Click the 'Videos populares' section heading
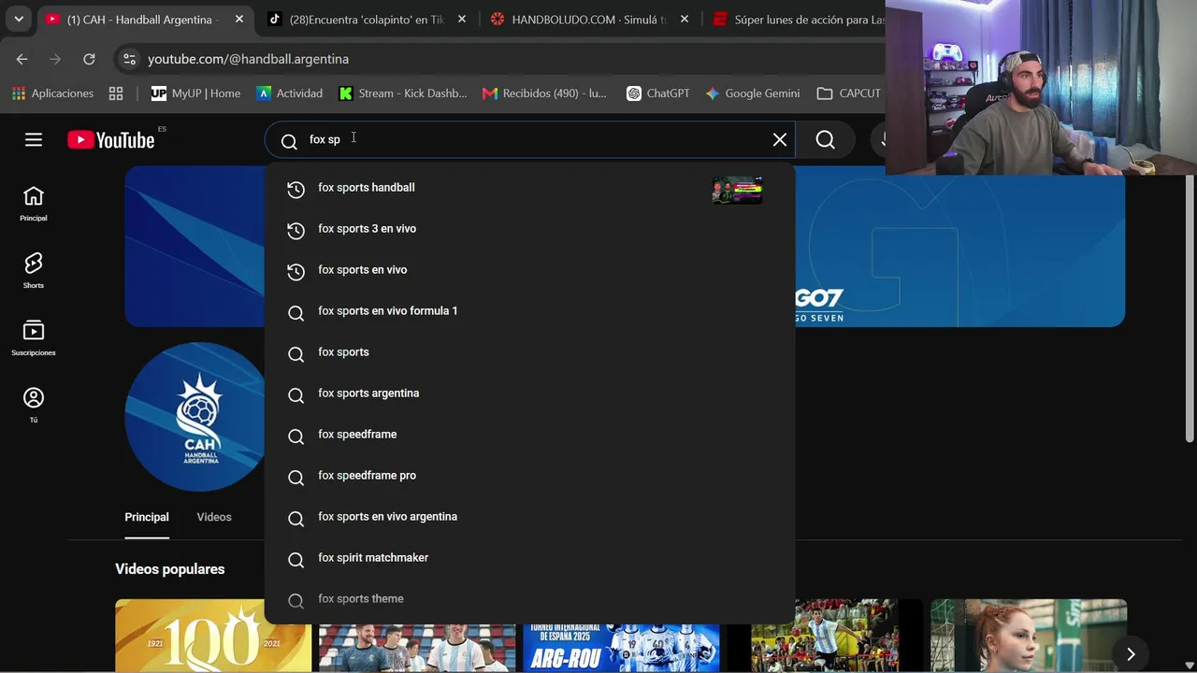This screenshot has height=673, width=1197. (170, 569)
